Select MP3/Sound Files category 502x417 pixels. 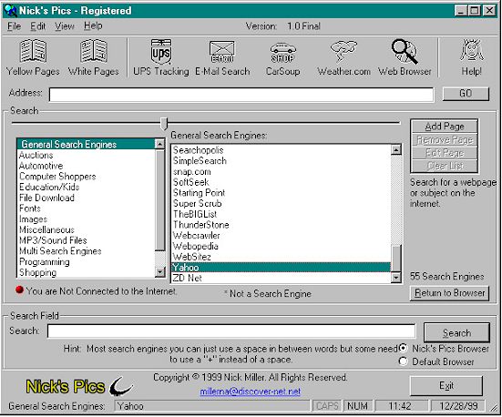[86, 240]
